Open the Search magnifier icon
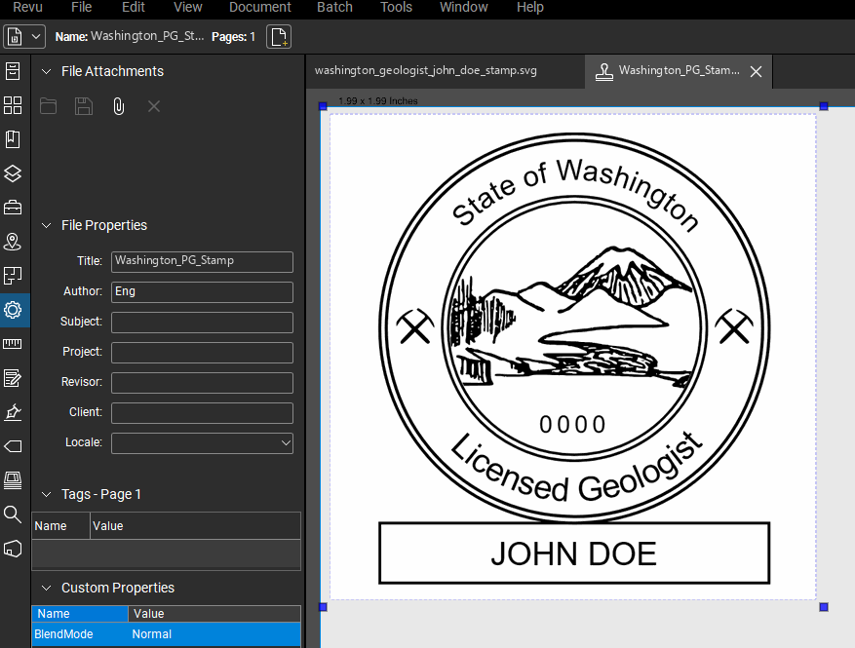The image size is (855, 648). tap(13, 515)
